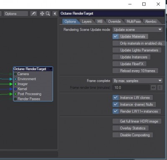Open the MultiPass tab
Viewport: 167px width, 160px height.
click(x=134, y=22)
